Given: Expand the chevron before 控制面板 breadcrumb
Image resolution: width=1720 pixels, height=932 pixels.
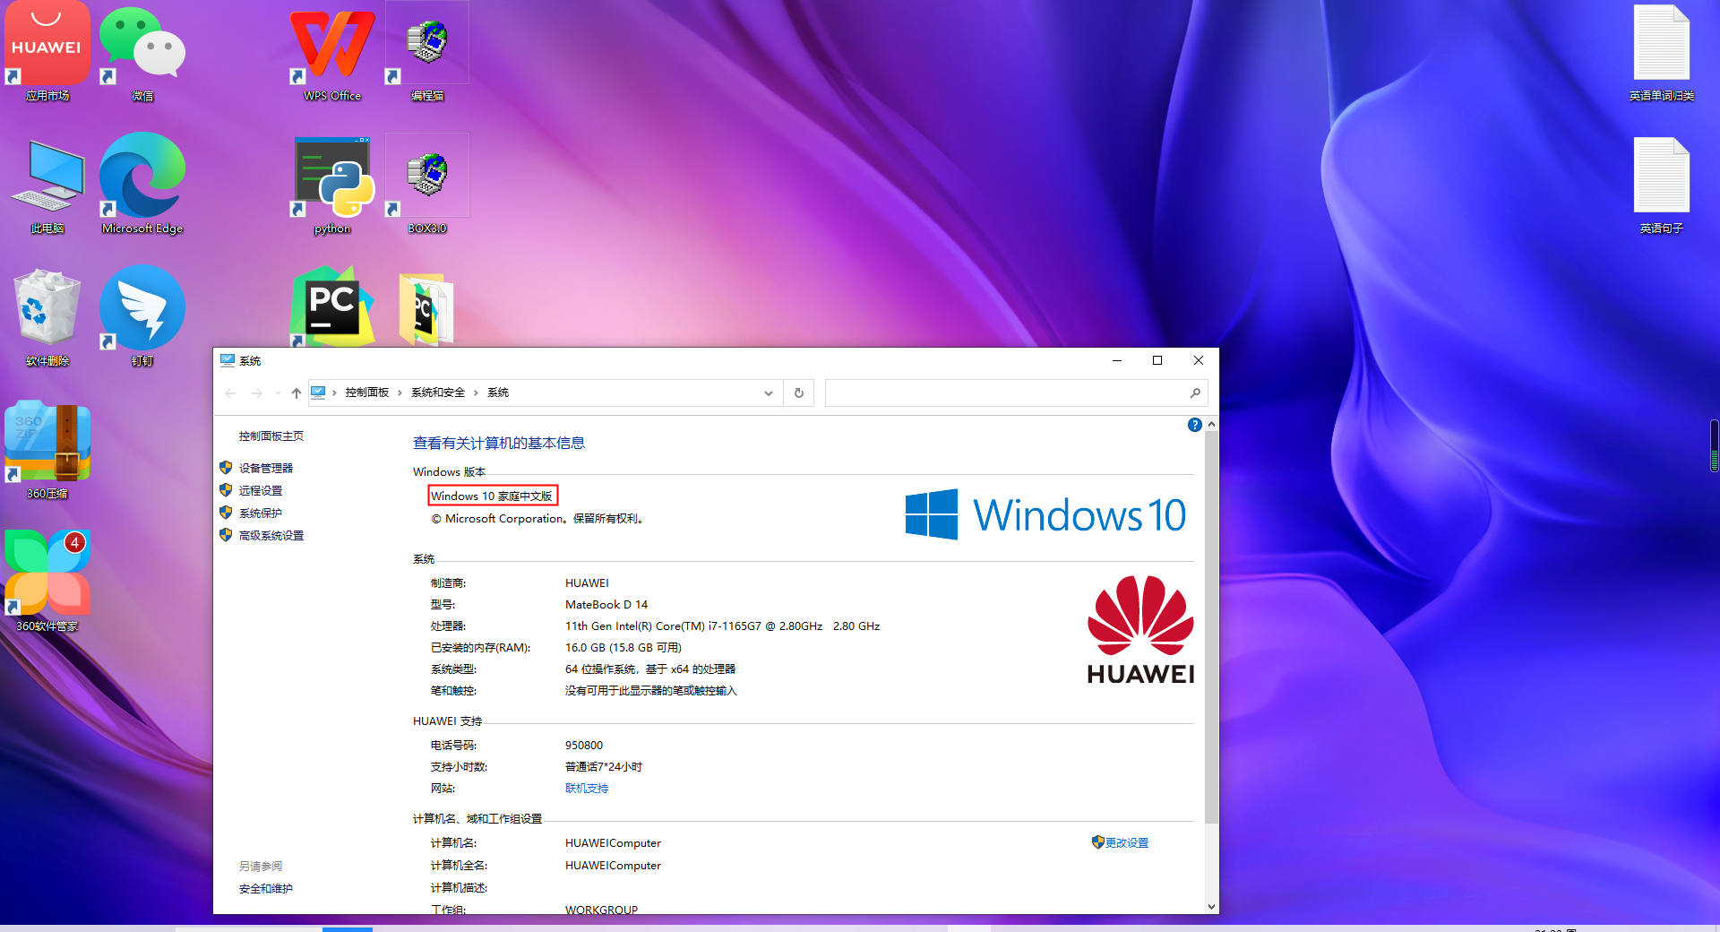Looking at the screenshot, I should pyautogui.click(x=334, y=393).
